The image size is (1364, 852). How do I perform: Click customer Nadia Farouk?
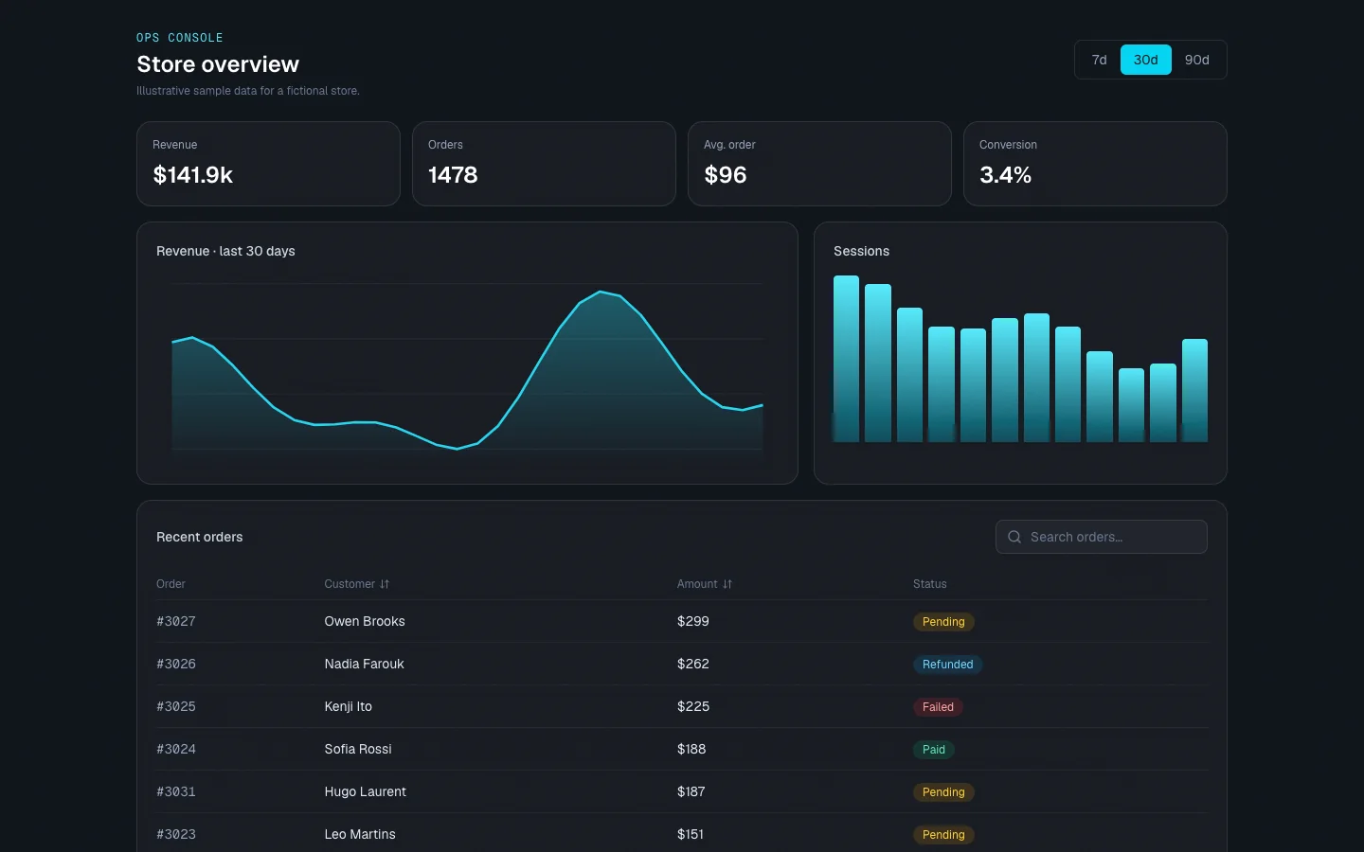(x=364, y=664)
